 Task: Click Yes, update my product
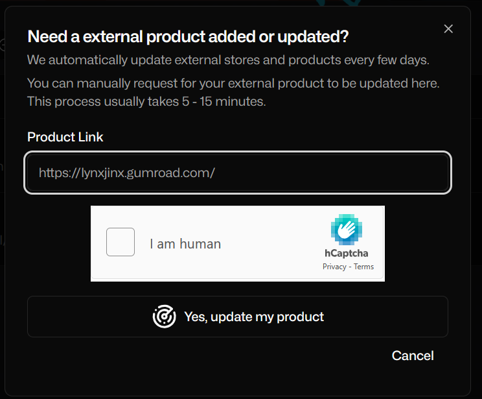238,317
